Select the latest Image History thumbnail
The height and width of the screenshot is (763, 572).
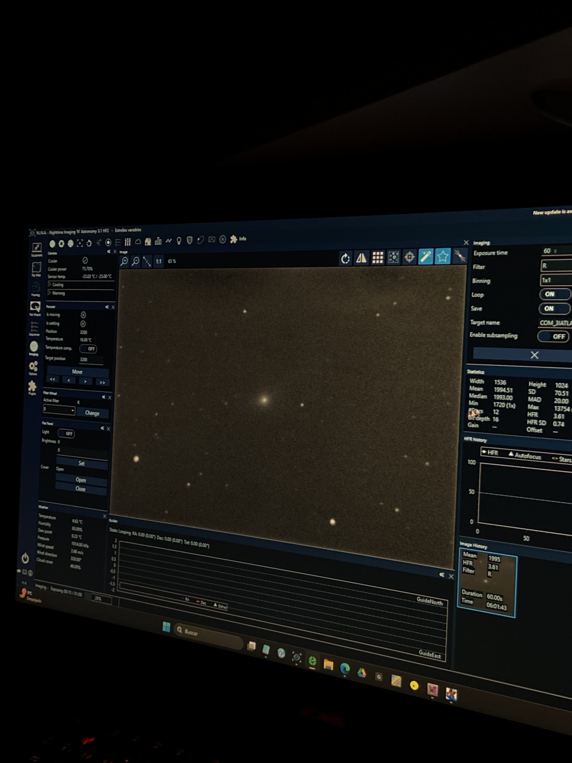(487, 583)
